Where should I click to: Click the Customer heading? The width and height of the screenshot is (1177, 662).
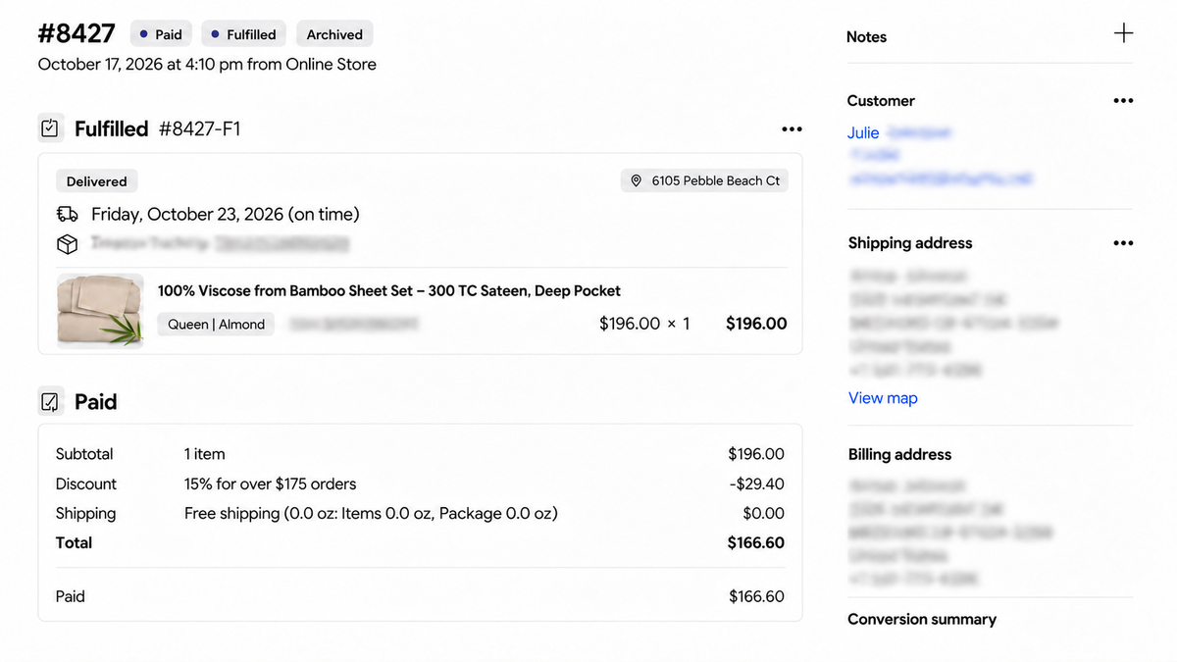tap(881, 100)
